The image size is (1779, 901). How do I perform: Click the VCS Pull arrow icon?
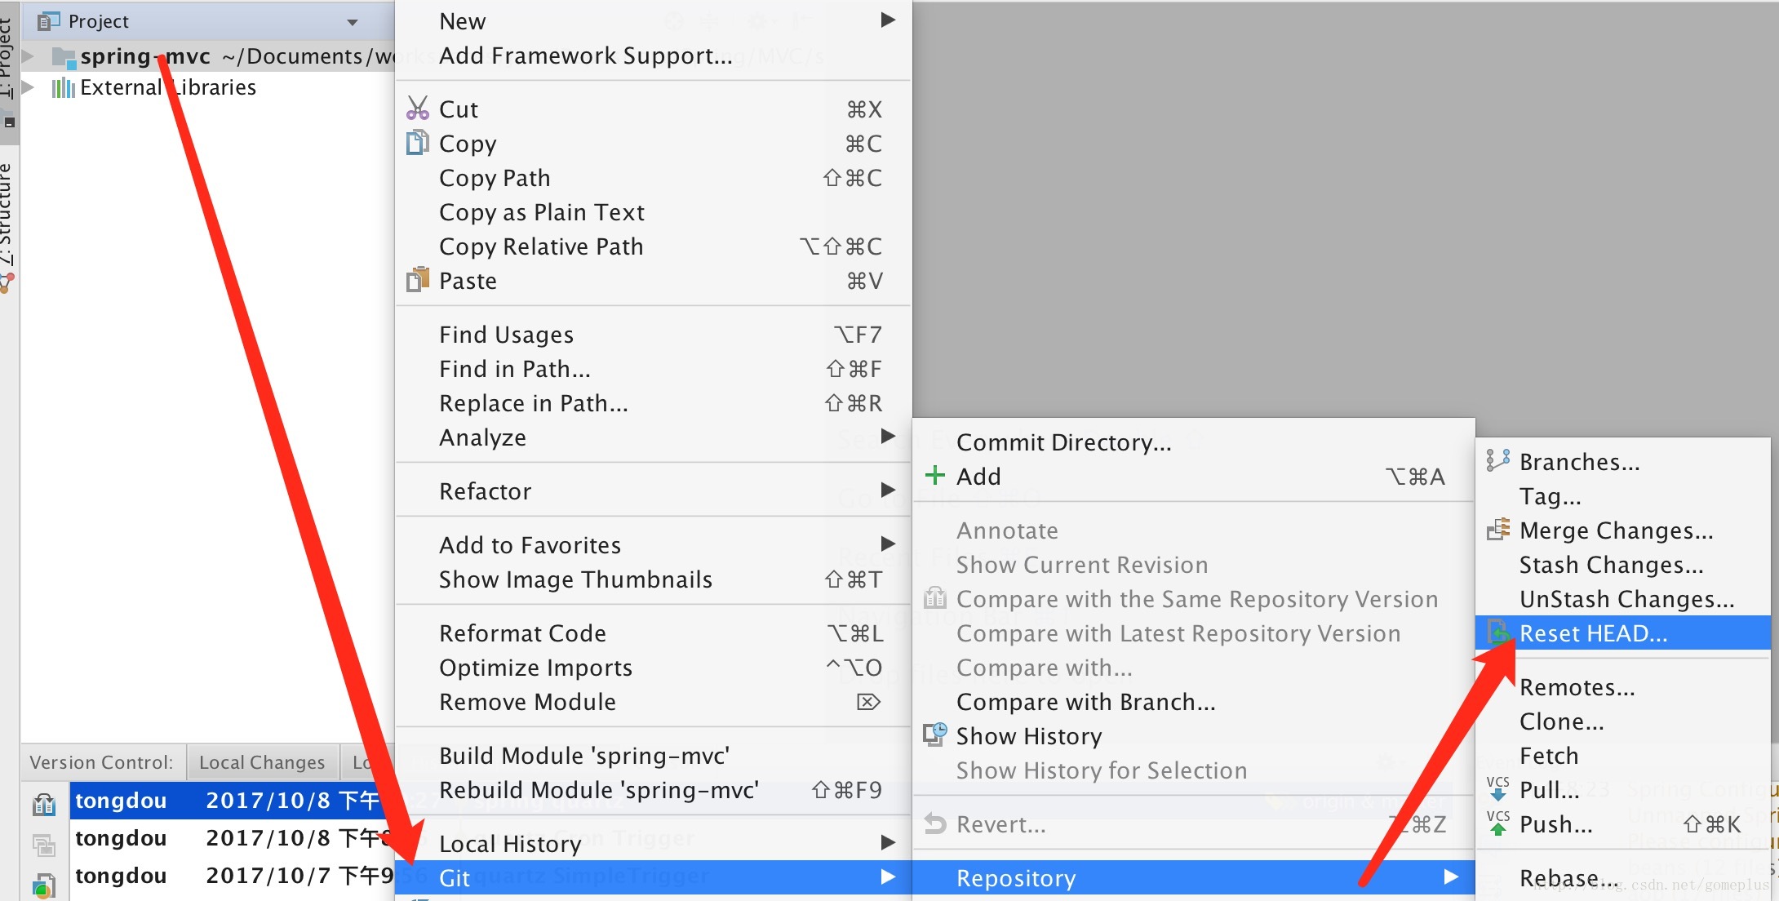tap(1497, 788)
